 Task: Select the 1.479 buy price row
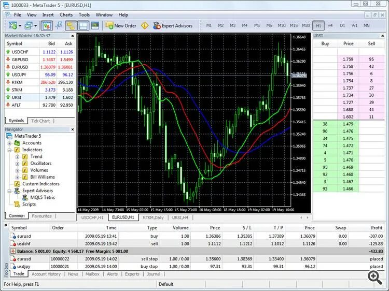[349, 124]
